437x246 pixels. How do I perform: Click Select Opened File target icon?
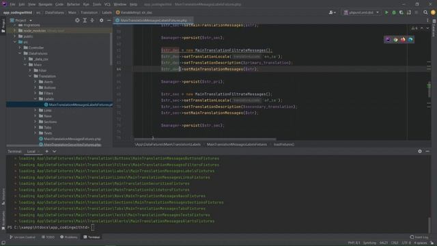point(77,20)
